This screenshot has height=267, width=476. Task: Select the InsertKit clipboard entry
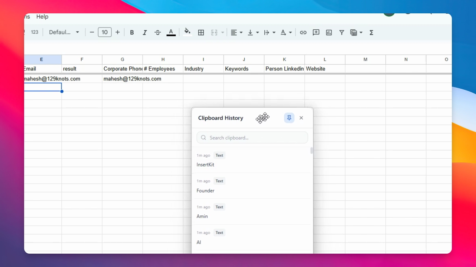pyautogui.click(x=252, y=160)
